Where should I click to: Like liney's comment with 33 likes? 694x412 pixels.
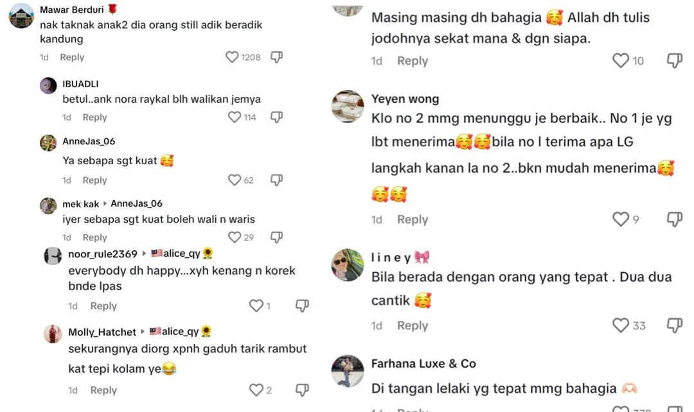(x=621, y=325)
